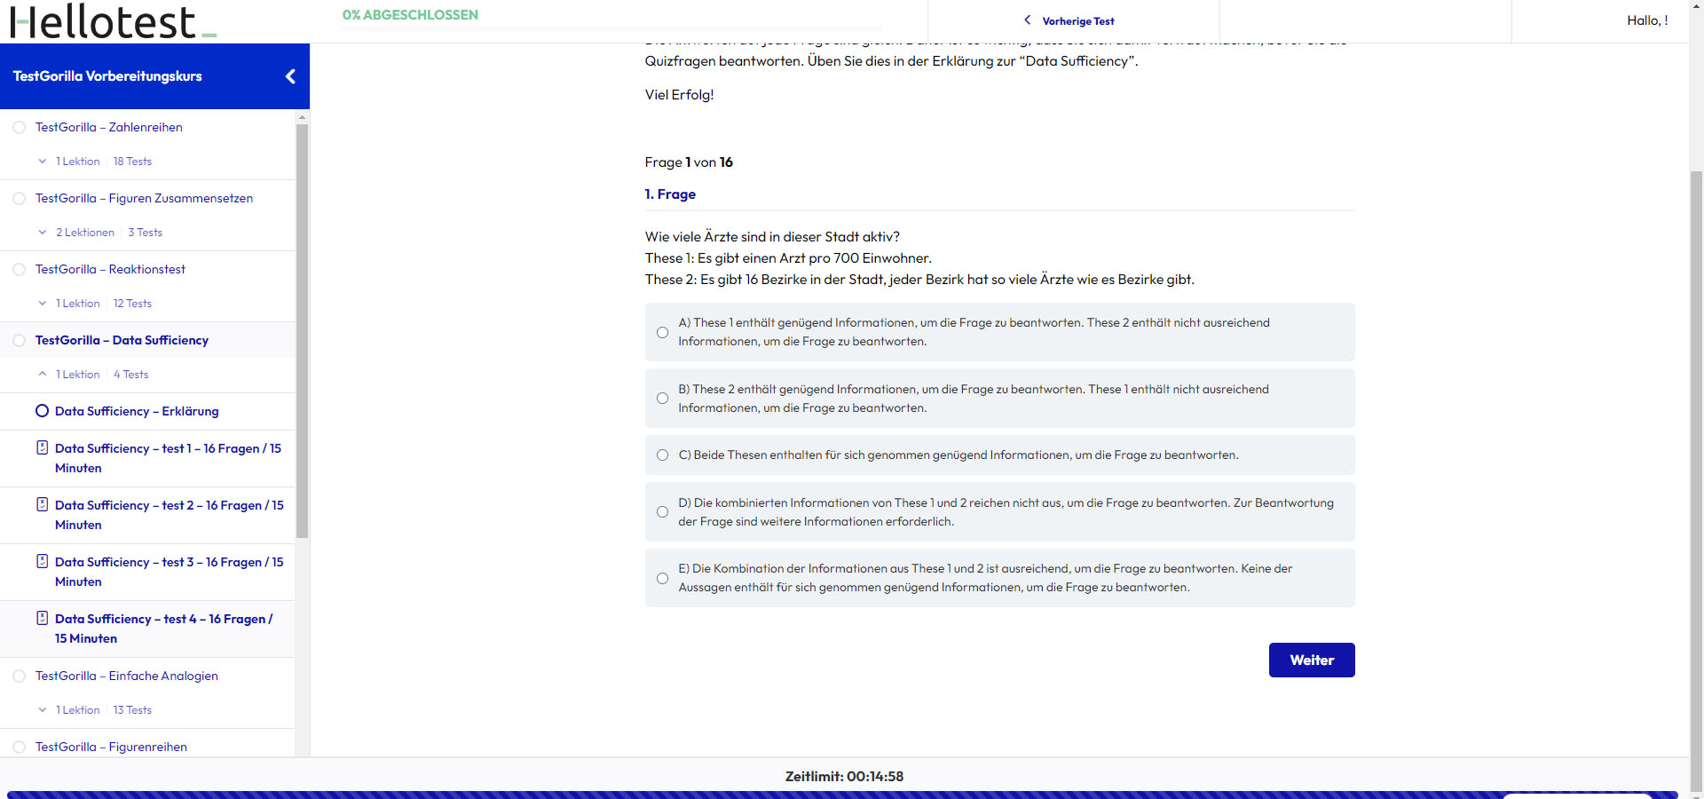
Task: Click the TestGorilla Vorbereitungskurs header title
Action: [x=107, y=76]
